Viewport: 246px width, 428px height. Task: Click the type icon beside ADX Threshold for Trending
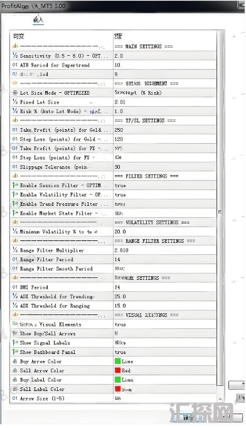point(15,296)
